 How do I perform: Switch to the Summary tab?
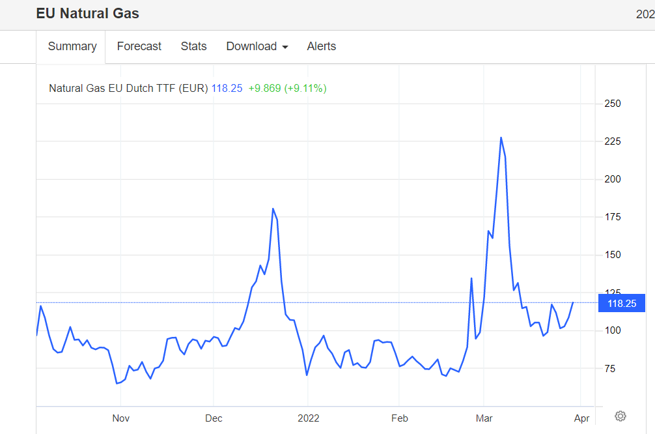coord(72,46)
